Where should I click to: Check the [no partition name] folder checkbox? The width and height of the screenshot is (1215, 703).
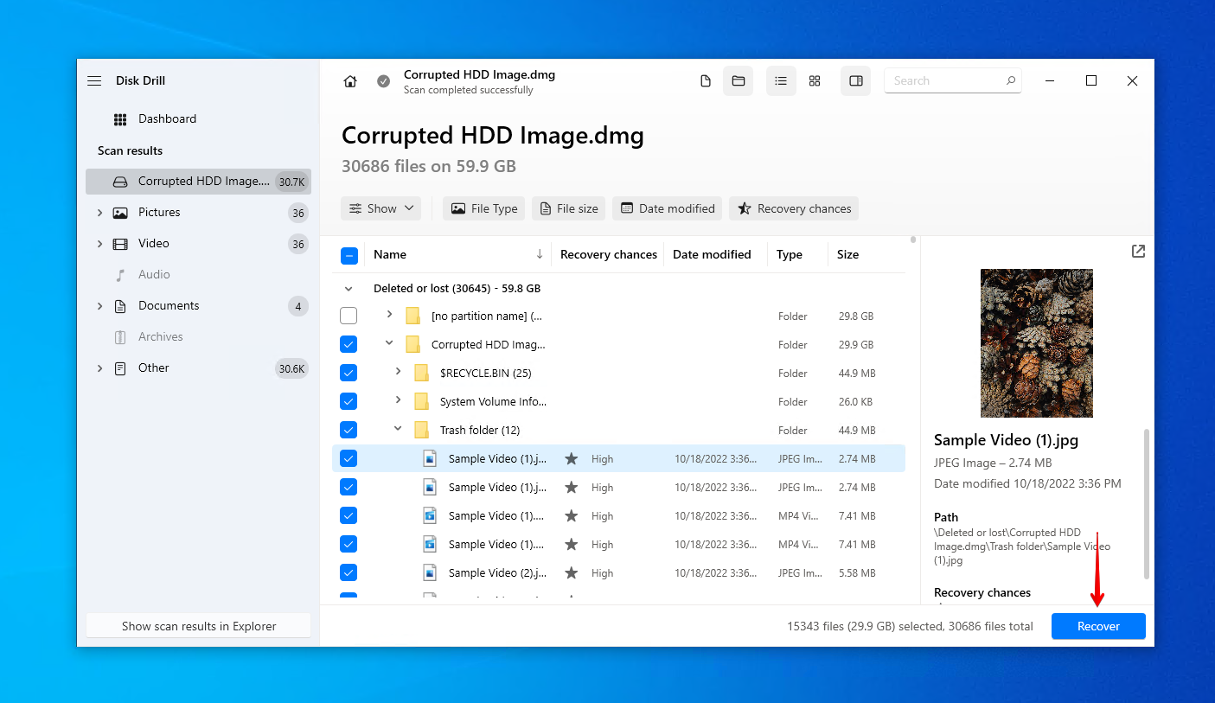(349, 316)
